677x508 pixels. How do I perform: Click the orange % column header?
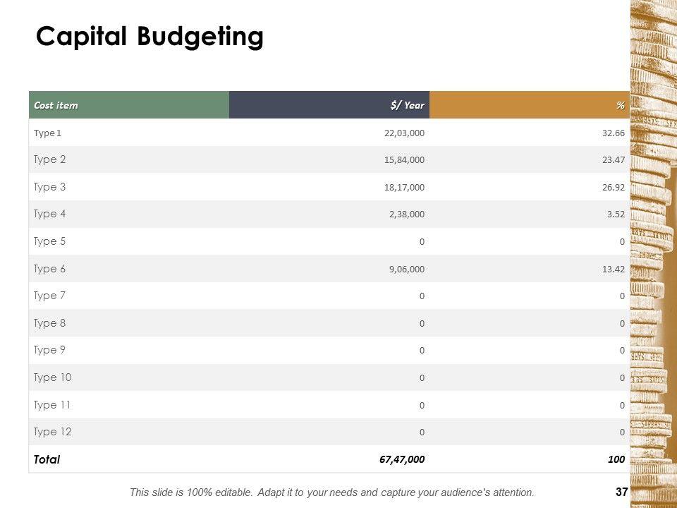coord(620,105)
